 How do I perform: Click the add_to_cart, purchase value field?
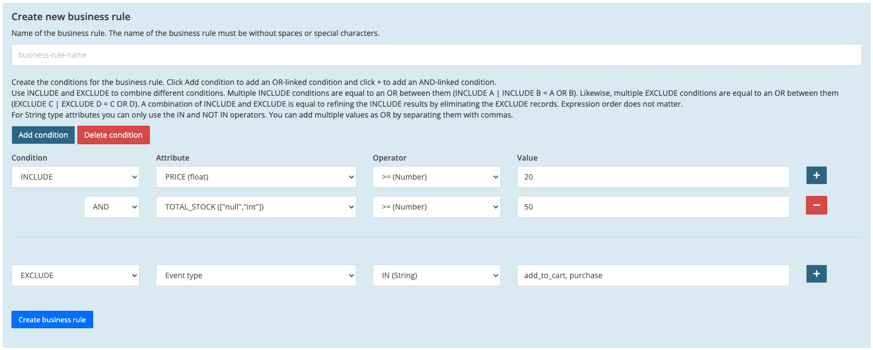tap(652, 275)
